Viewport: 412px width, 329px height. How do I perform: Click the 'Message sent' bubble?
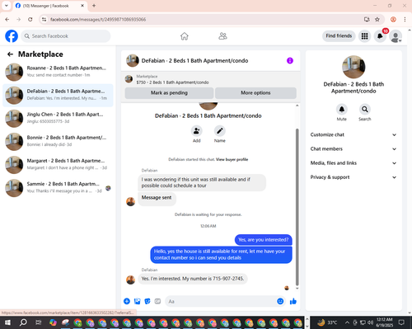(157, 198)
